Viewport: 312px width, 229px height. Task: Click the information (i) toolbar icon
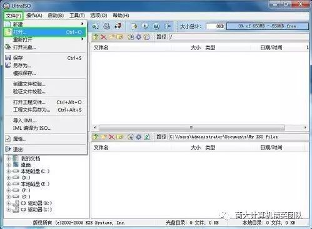(x=145, y=26)
